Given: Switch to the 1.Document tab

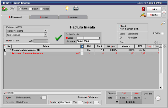Looking at the screenshot, I should [15, 17].
